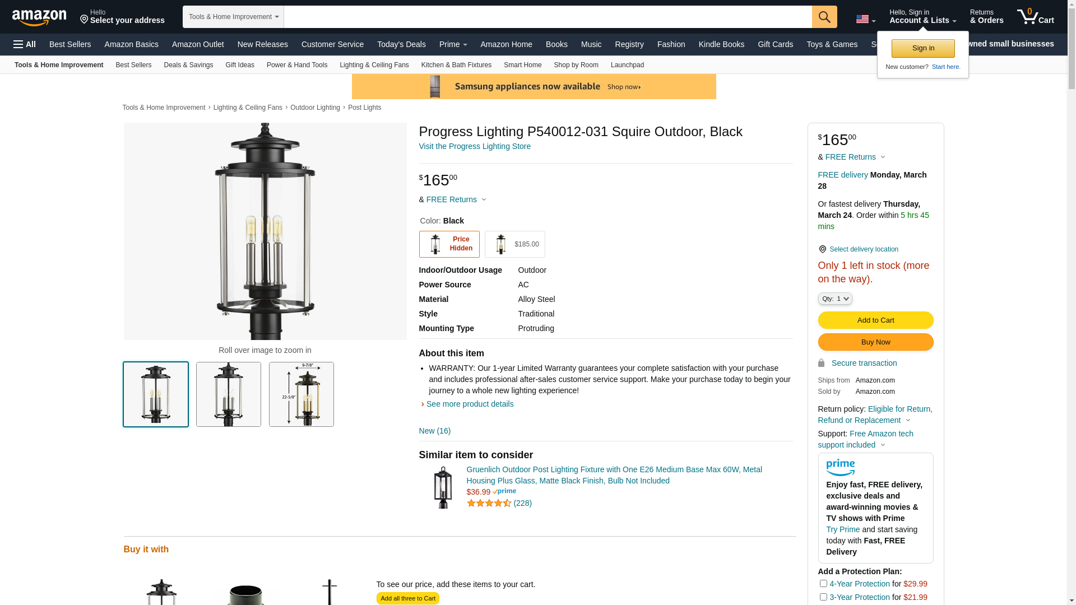
Task: Click the Amazon logo
Action: point(39,17)
